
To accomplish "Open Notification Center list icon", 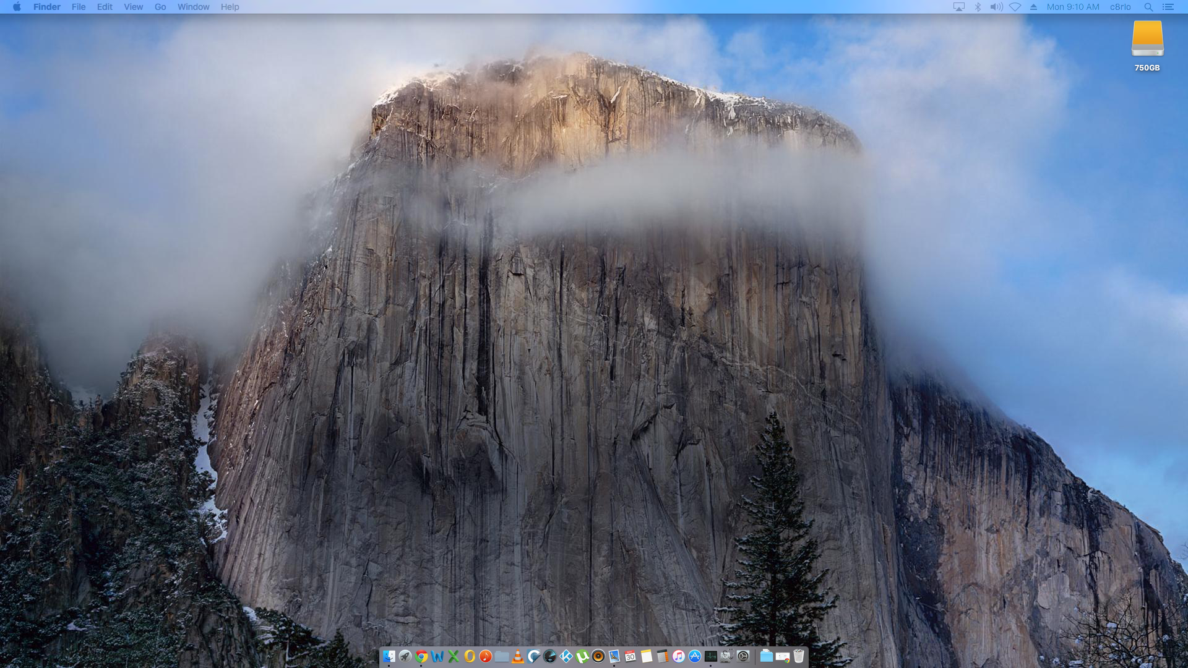I will [1168, 7].
